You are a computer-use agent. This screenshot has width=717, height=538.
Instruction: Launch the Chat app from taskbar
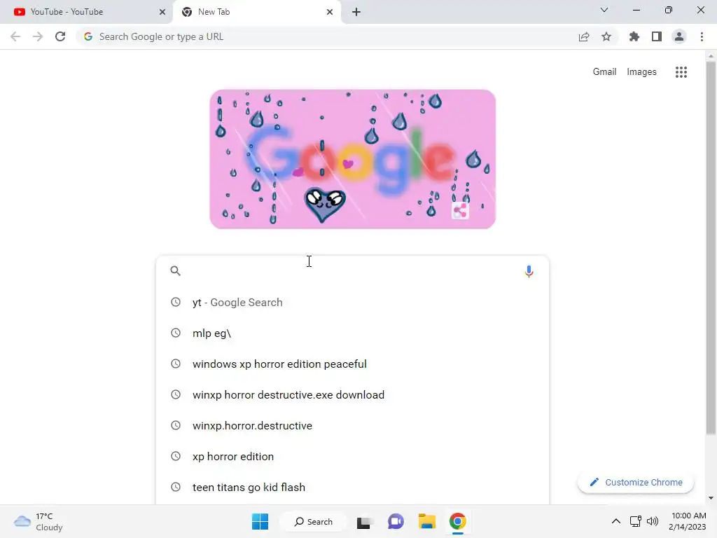(x=396, y=521)
